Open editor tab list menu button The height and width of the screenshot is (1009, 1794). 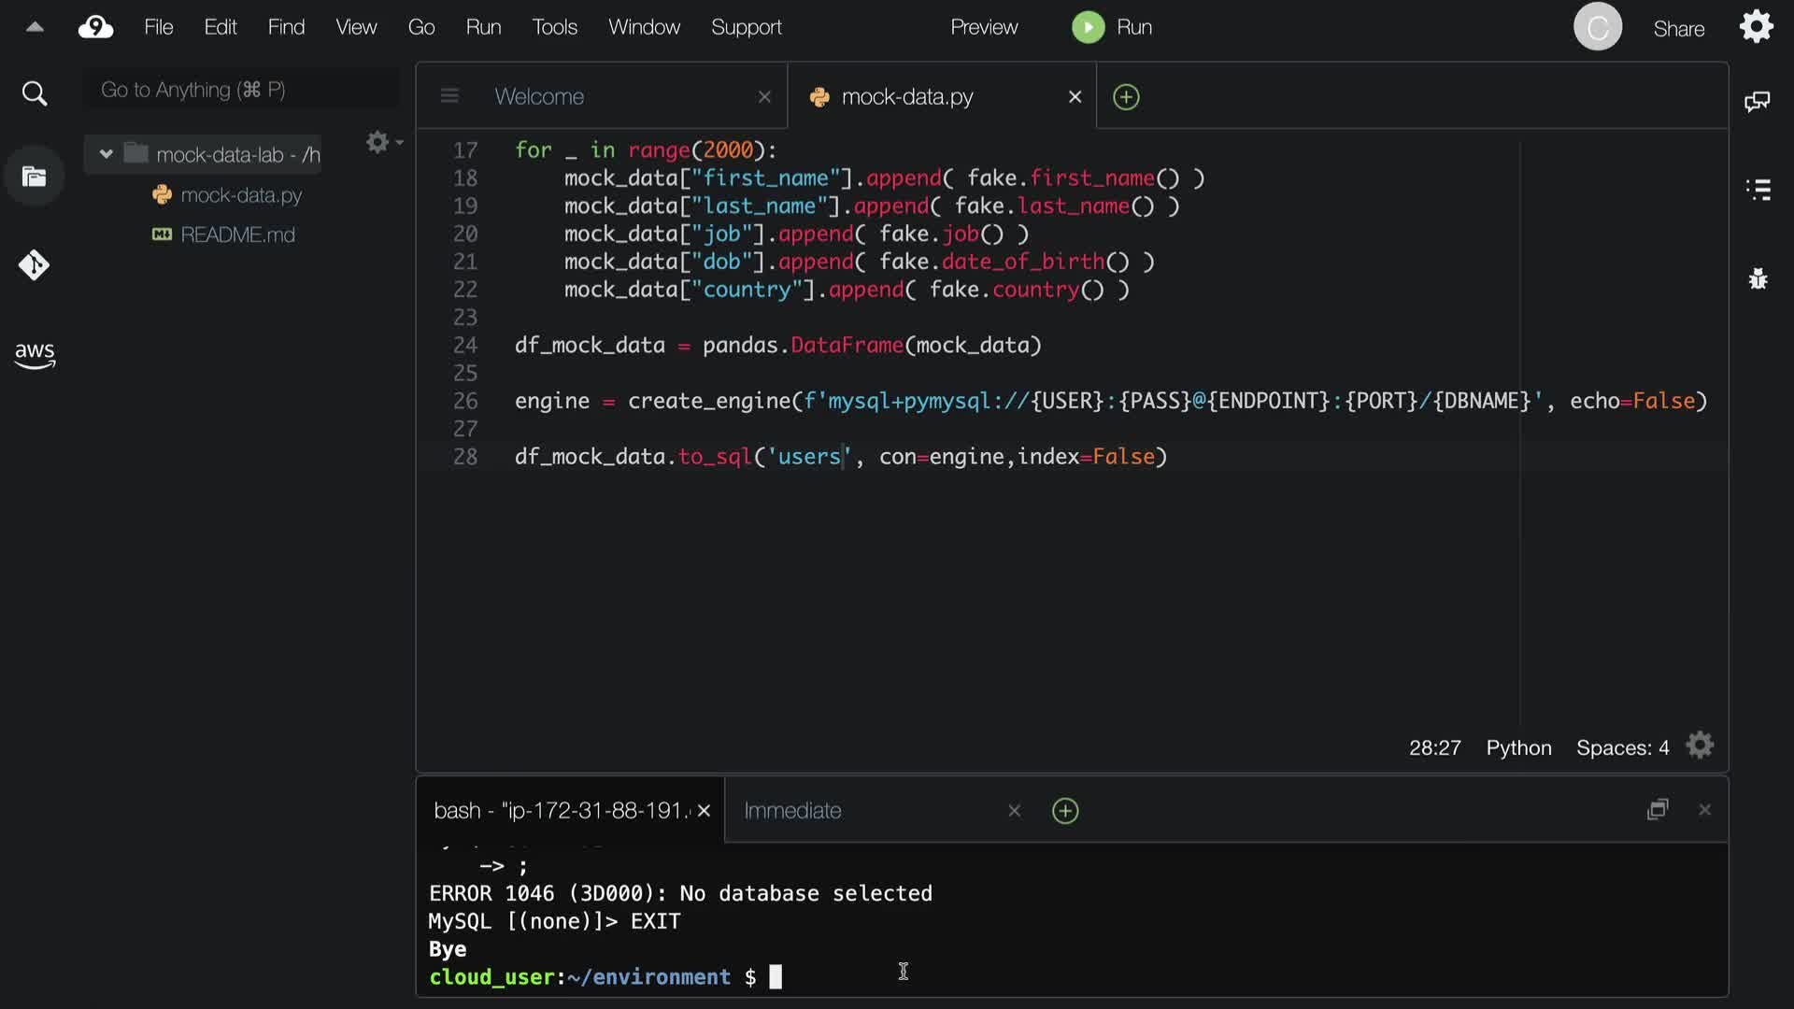[449, 96]
